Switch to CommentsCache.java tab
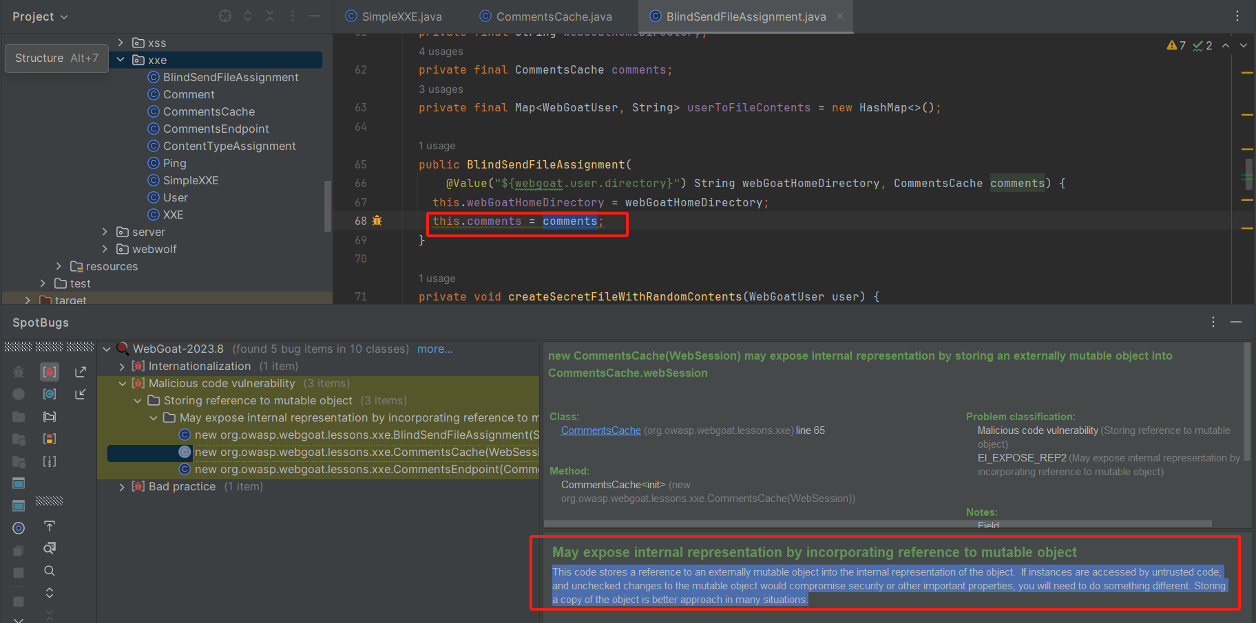 pos(546,17)
